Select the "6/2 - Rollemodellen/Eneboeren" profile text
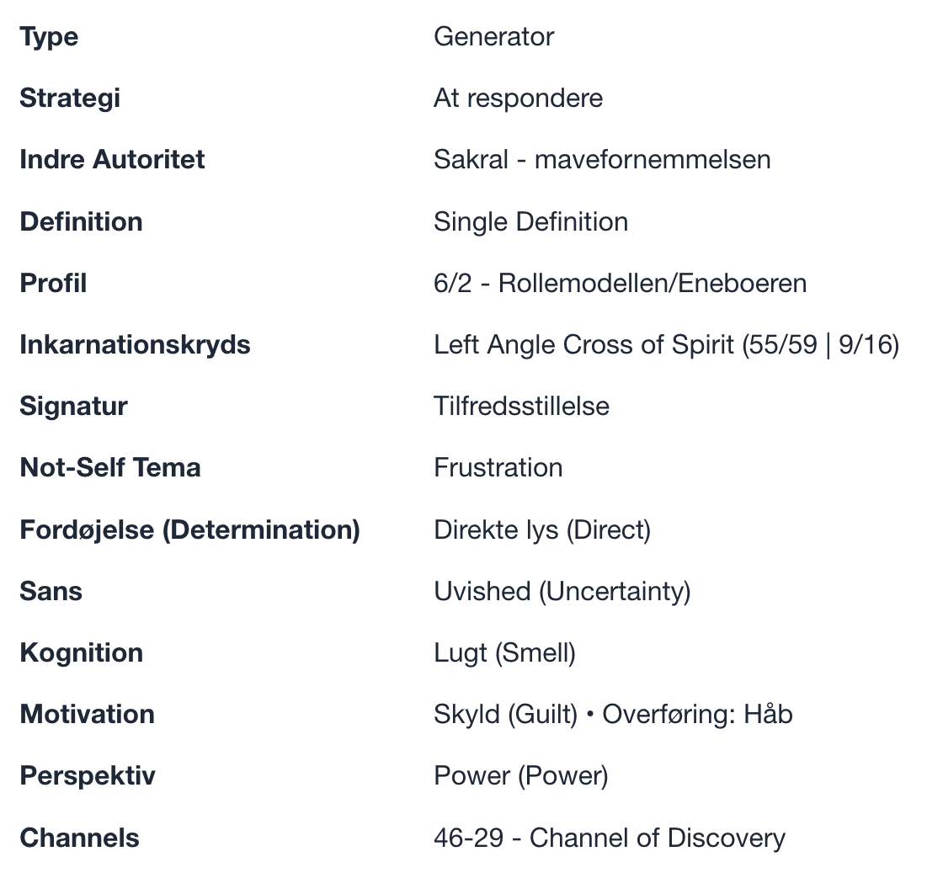The width and height of the screenshot is (927, 894). point(620,283)
